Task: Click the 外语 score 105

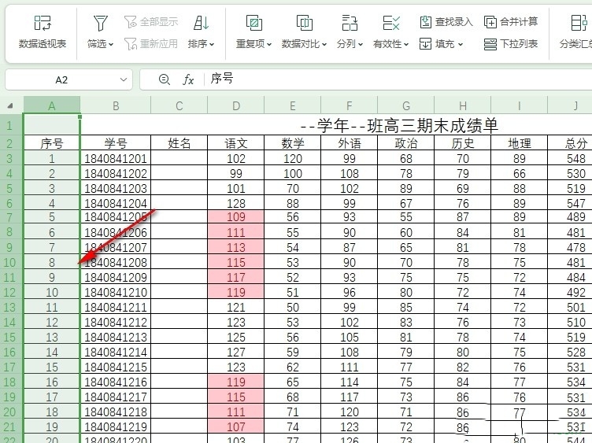Action: [x=350, y=337]
